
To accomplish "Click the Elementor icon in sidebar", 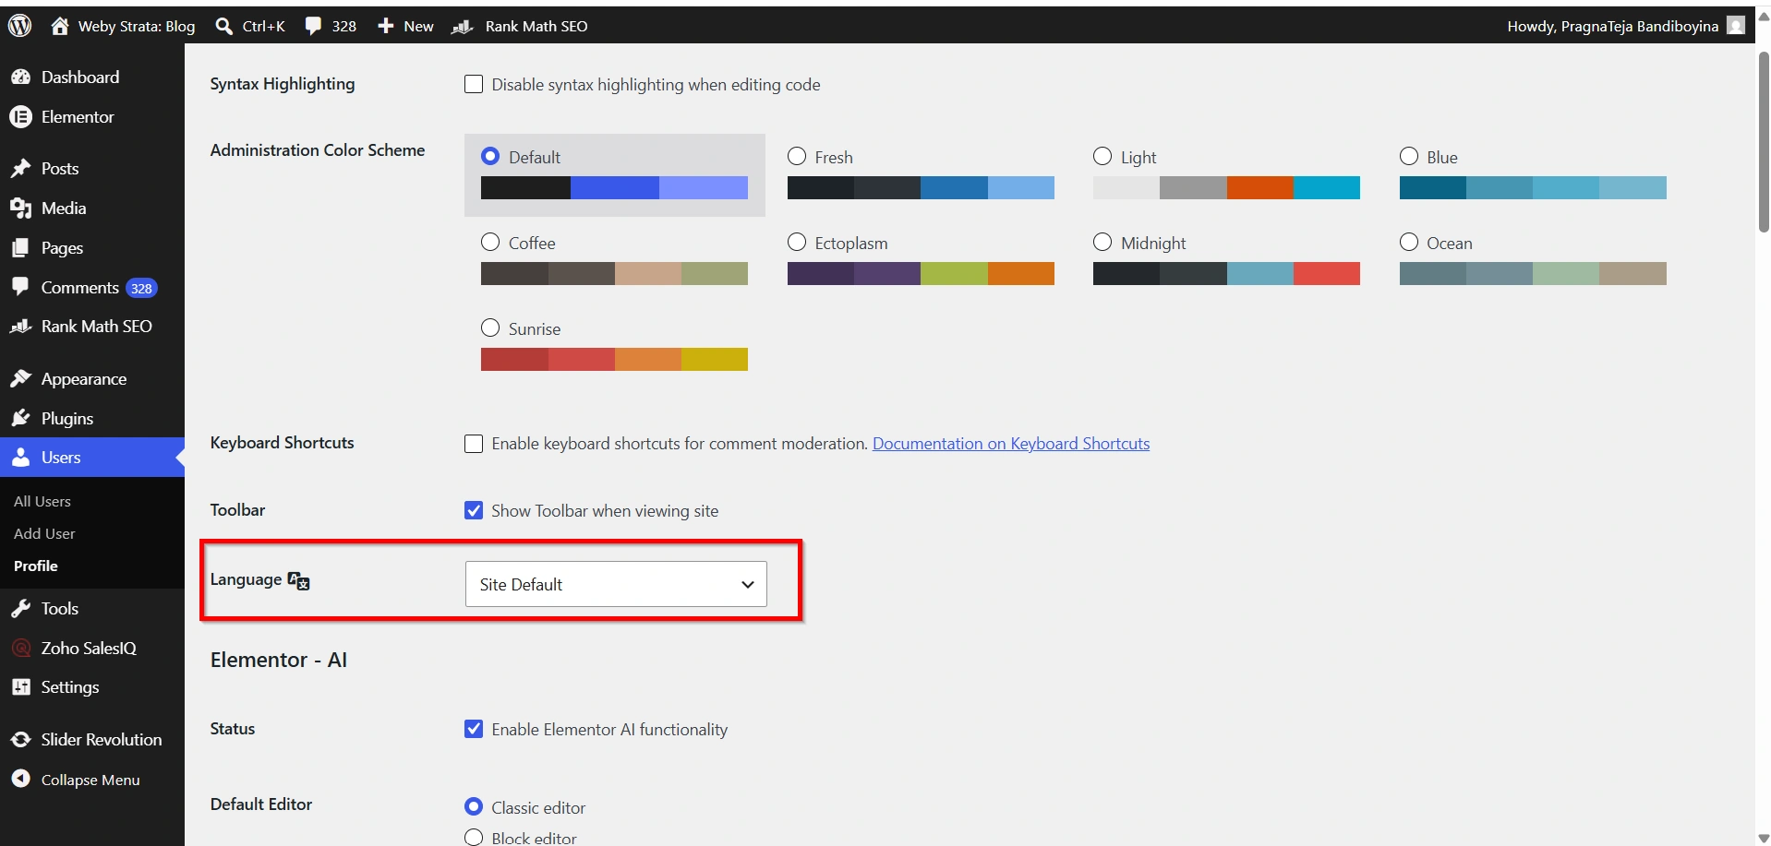I will [x=21, y=117].
